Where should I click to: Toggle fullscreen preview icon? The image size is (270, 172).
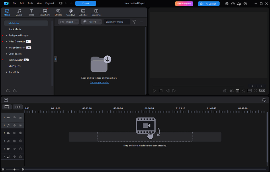[x=255, y=91]
